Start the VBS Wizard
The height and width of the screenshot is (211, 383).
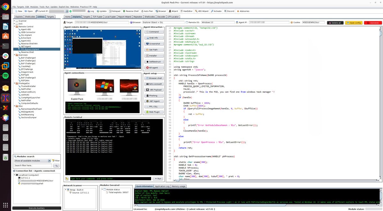201,11
